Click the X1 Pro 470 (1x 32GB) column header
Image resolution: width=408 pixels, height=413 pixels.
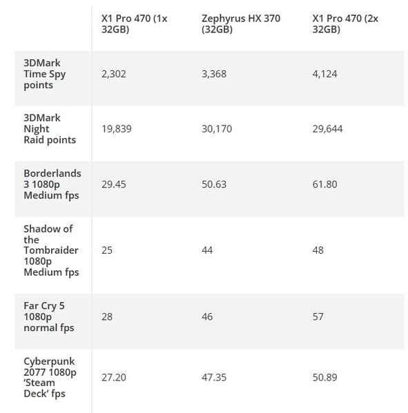coord(134,23)
